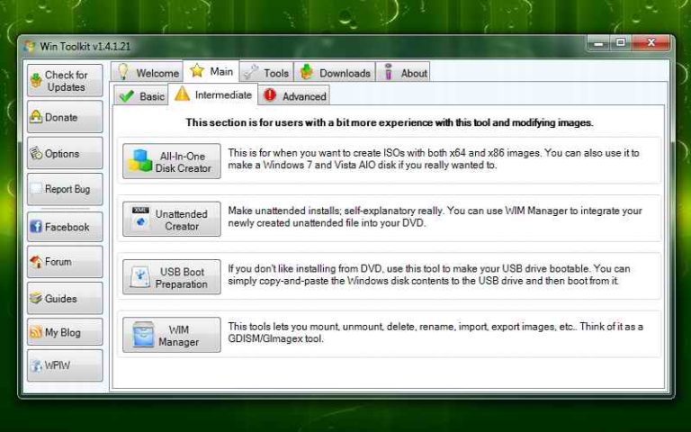The image size is (691, 432).
Task: Click the RSS icon beside My Blog
Action: coord(37,332)
